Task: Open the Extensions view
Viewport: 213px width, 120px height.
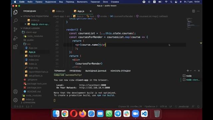Action: tap(15, 47)
